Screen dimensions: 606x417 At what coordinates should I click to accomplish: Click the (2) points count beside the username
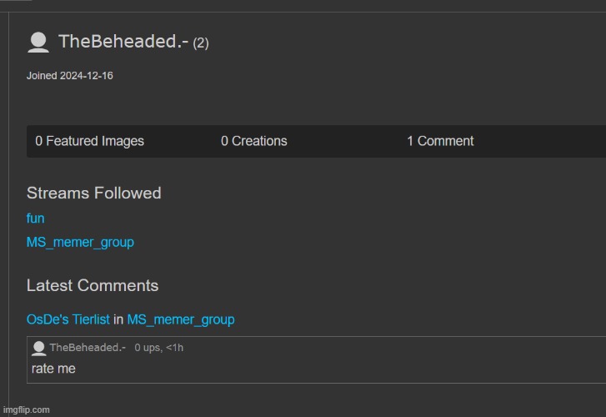coord(201,43)
